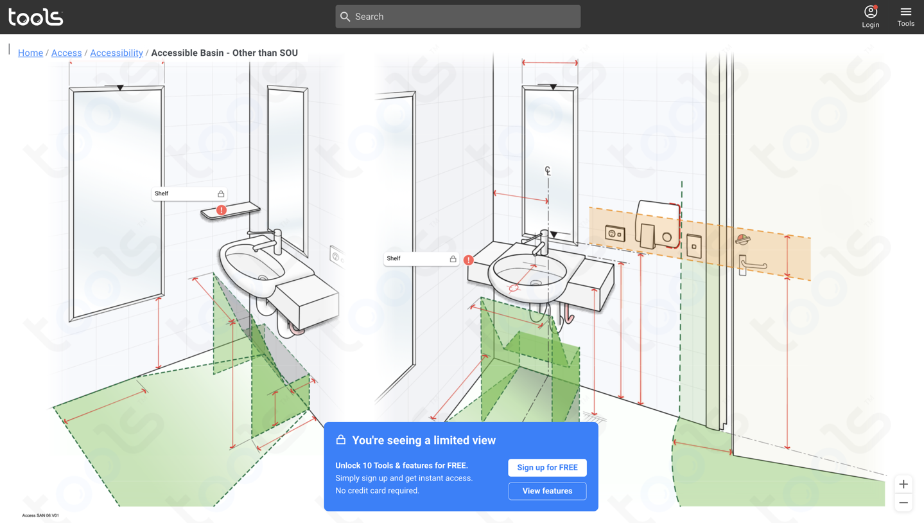Click red alert marker beside right basin
The width and height of the screenshot is (924, 523).
click(469, 260)
